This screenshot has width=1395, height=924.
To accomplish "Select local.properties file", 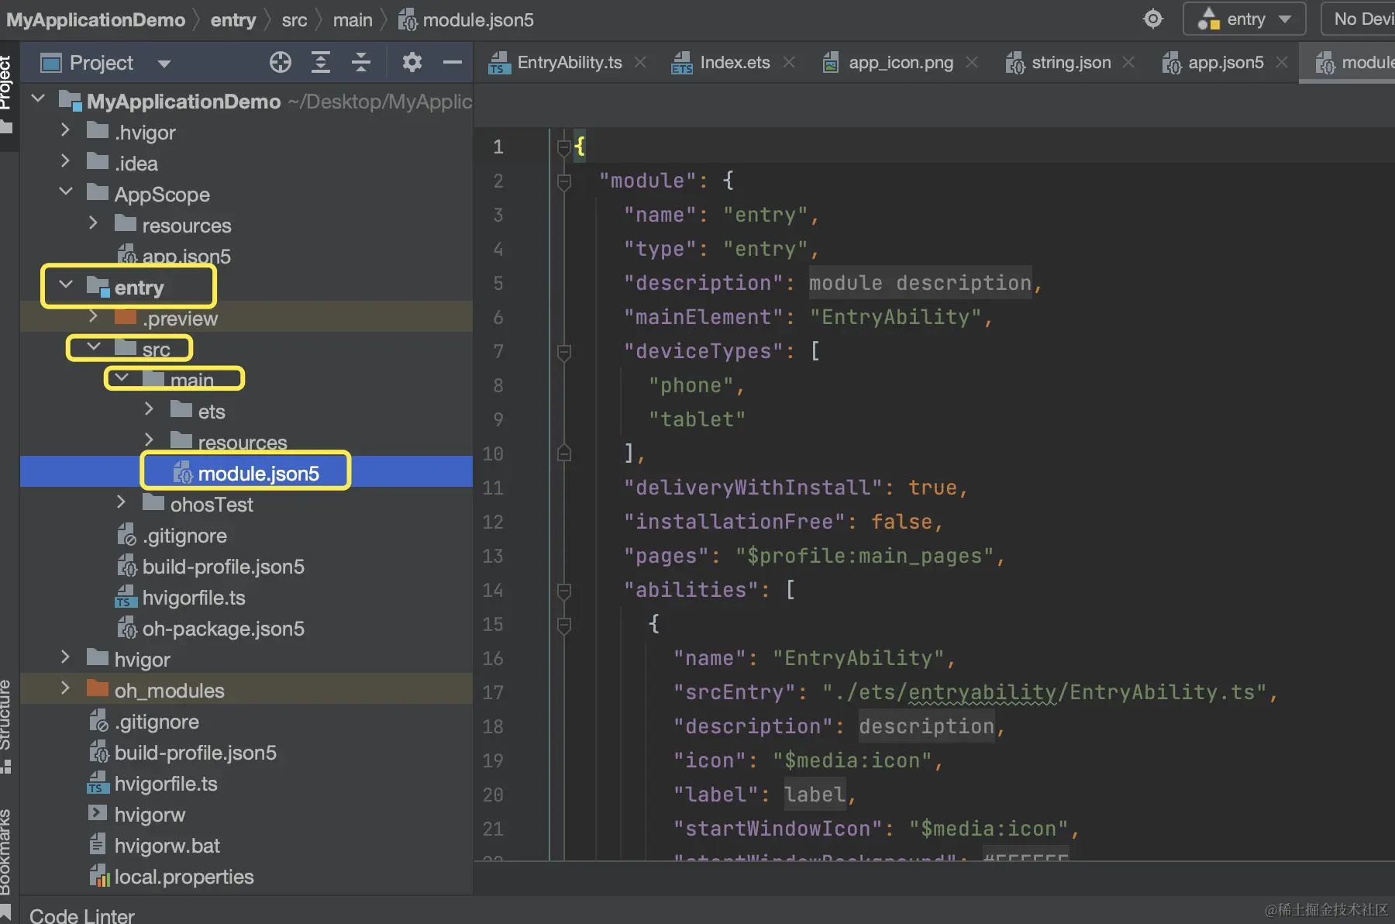I will point(171,877).
